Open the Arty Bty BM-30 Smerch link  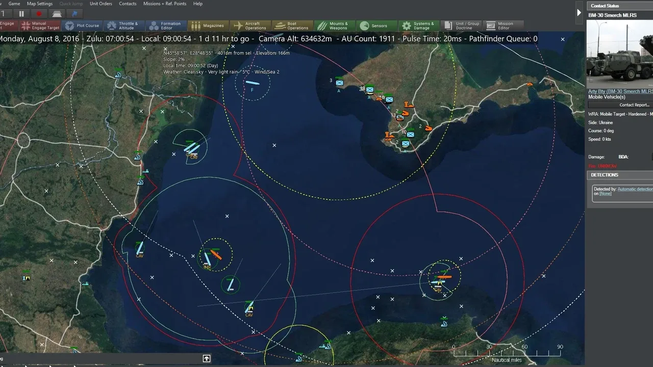(x=620, y=91)
